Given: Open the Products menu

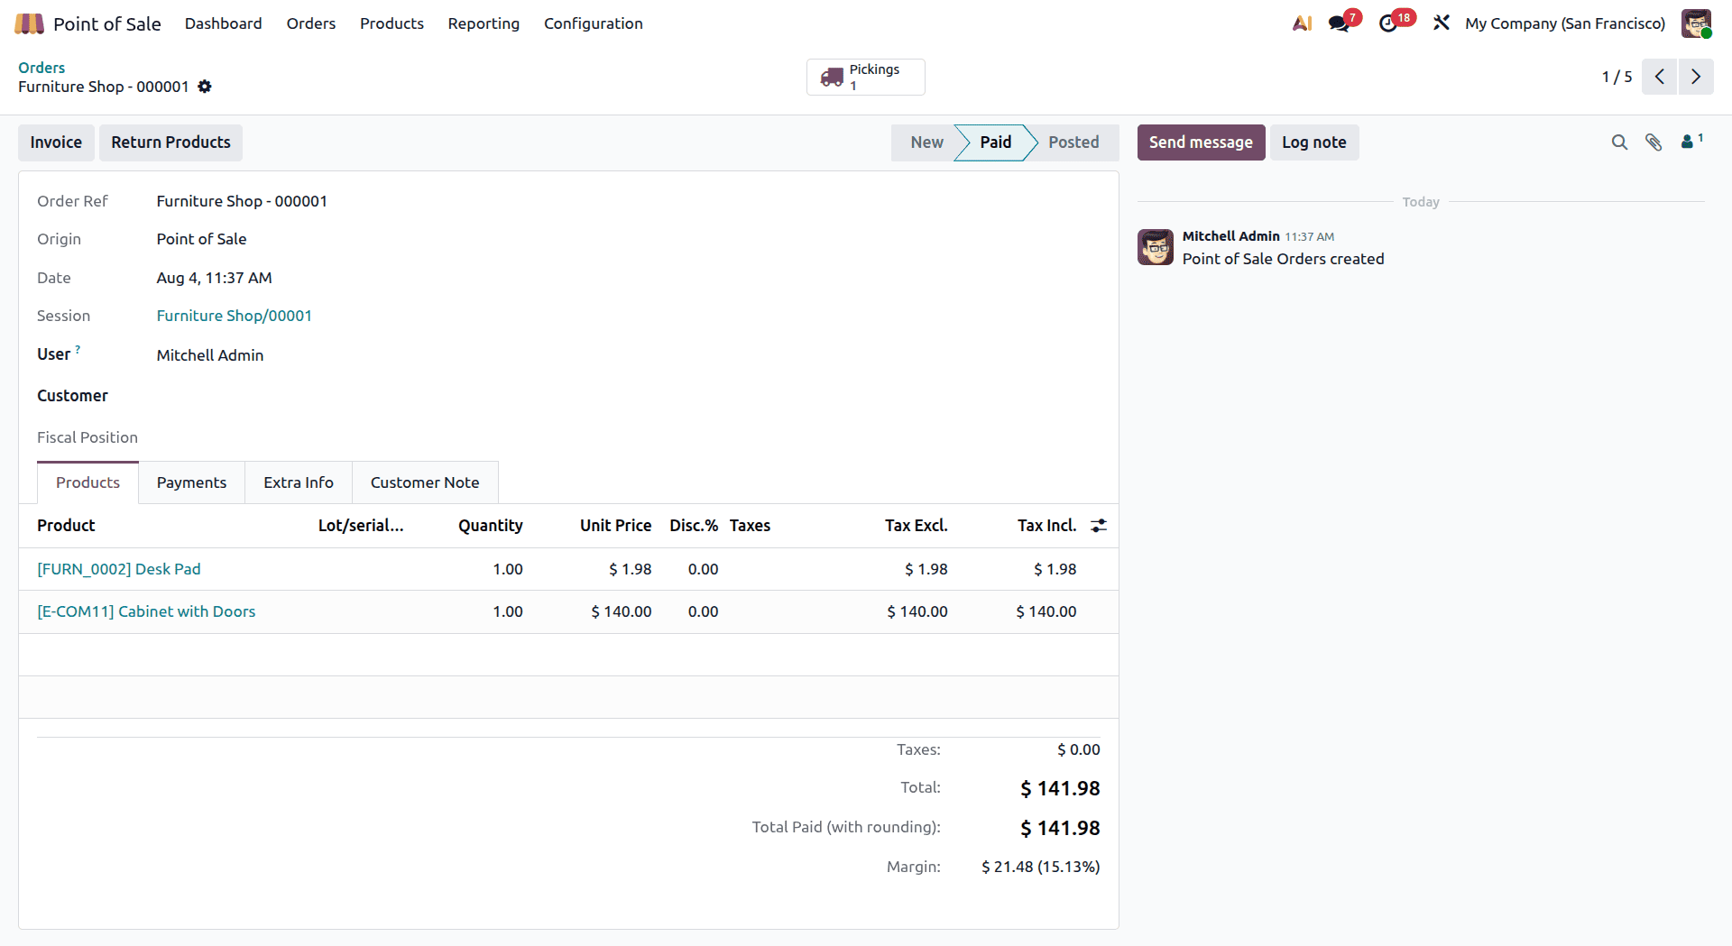Looking at the screenshot, I should pos(392,23).
